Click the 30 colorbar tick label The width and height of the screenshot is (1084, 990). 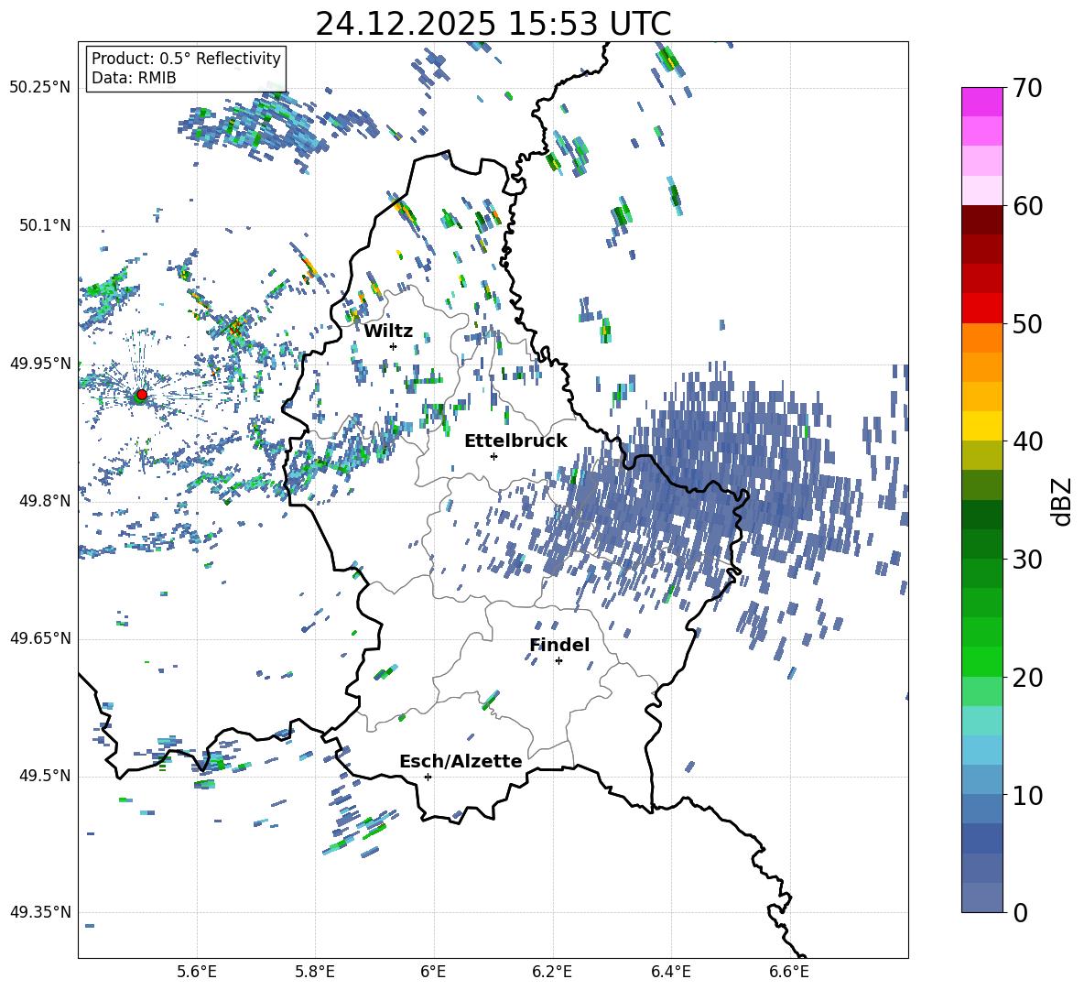tap(1026, 560)
